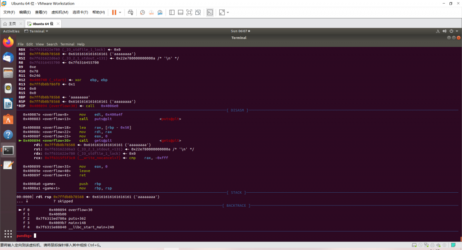Open the terminal's Terminal menu
The width and height of the screenshot is (462, 250).
(x=67, y=44)
